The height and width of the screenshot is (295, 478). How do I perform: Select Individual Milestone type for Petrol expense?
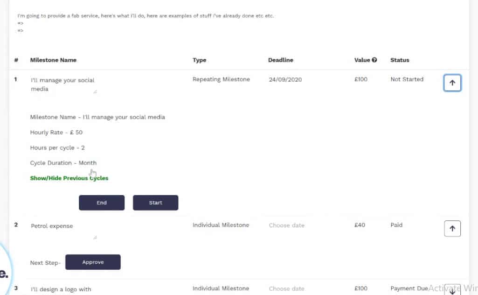tap(221, 225)
